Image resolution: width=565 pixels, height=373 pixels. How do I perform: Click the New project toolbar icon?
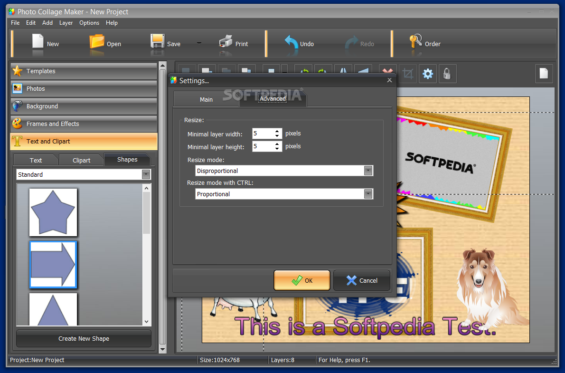coord(38,41)
